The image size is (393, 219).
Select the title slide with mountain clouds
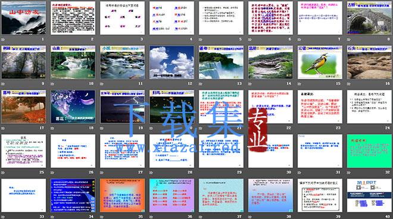(x=24, y=18)
